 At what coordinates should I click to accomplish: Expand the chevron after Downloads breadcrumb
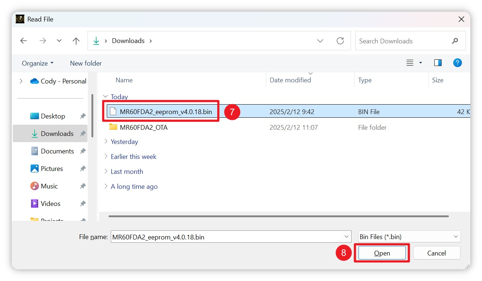[150, 41]
